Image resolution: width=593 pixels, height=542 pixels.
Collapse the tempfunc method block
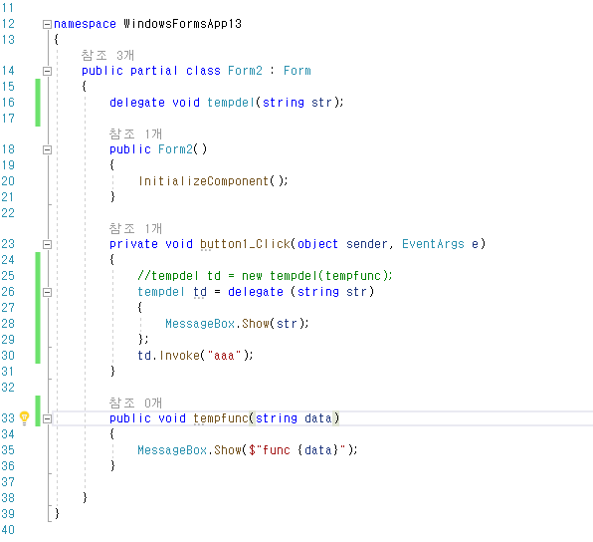click(x=47, y=418)
